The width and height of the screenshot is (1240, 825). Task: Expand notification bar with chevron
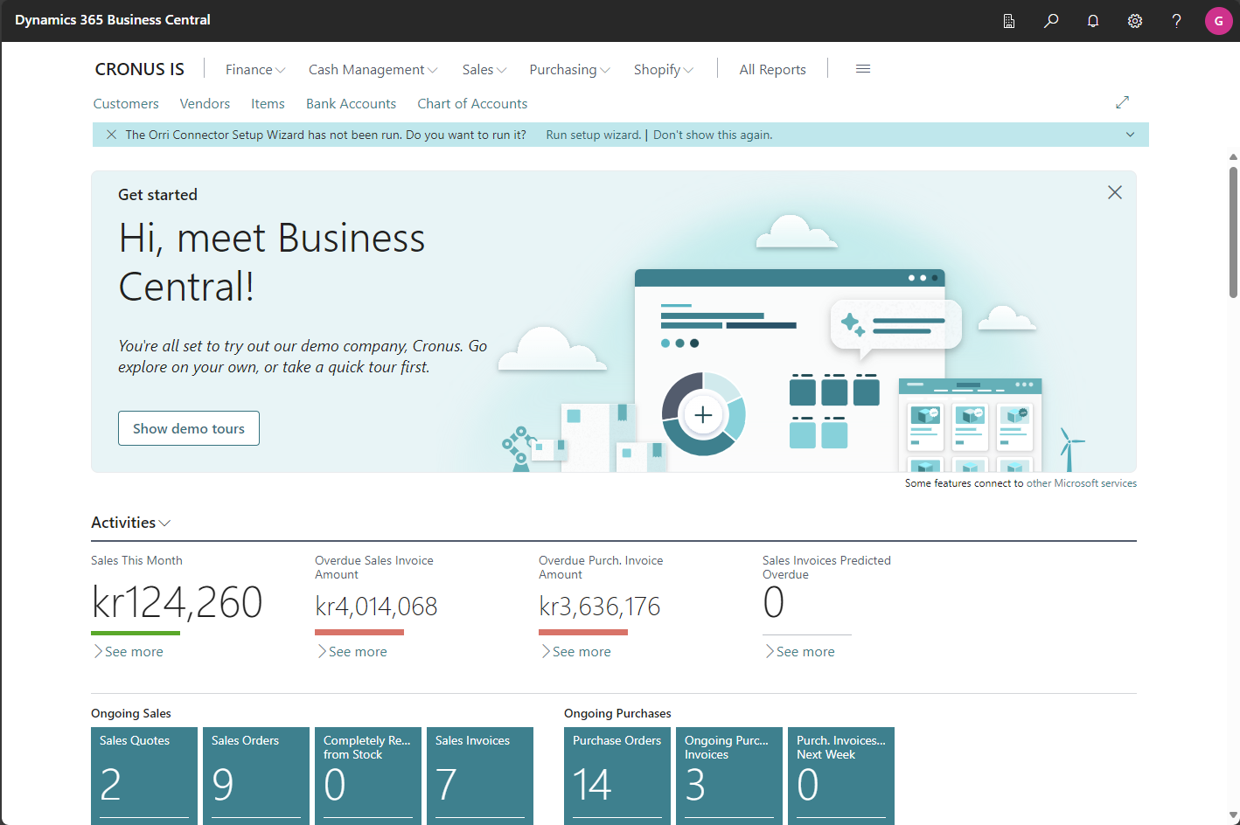coord(1130,135)
